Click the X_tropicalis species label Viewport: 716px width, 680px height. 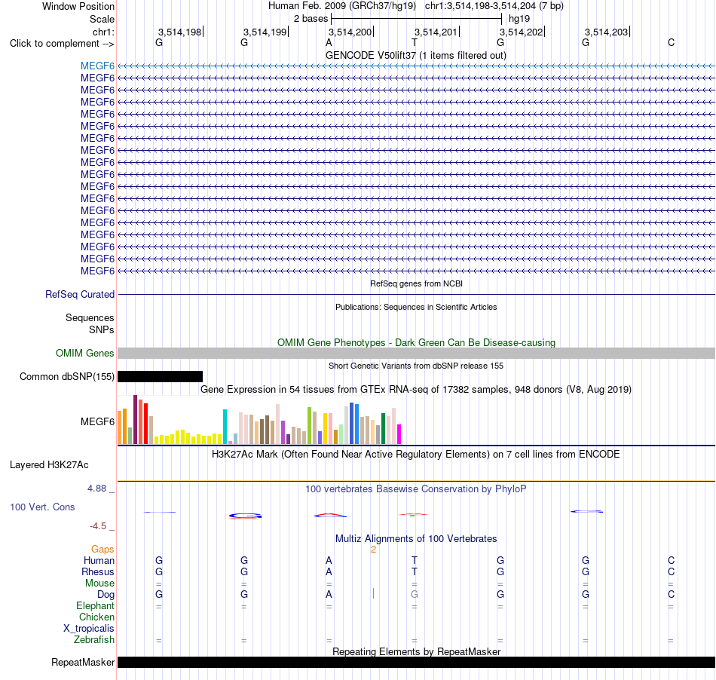89,629
